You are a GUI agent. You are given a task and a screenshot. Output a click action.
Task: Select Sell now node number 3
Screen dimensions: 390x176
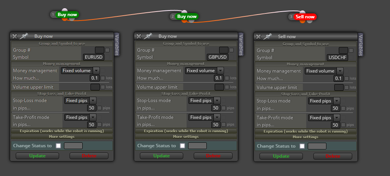[305, 17]
